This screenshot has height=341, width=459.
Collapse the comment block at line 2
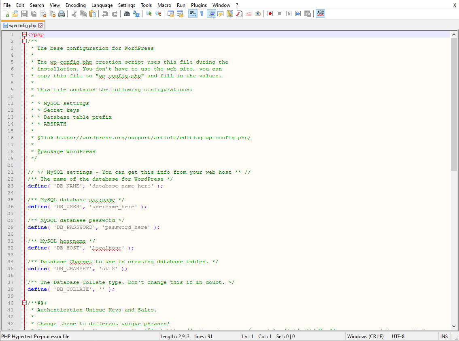point(24,41)
